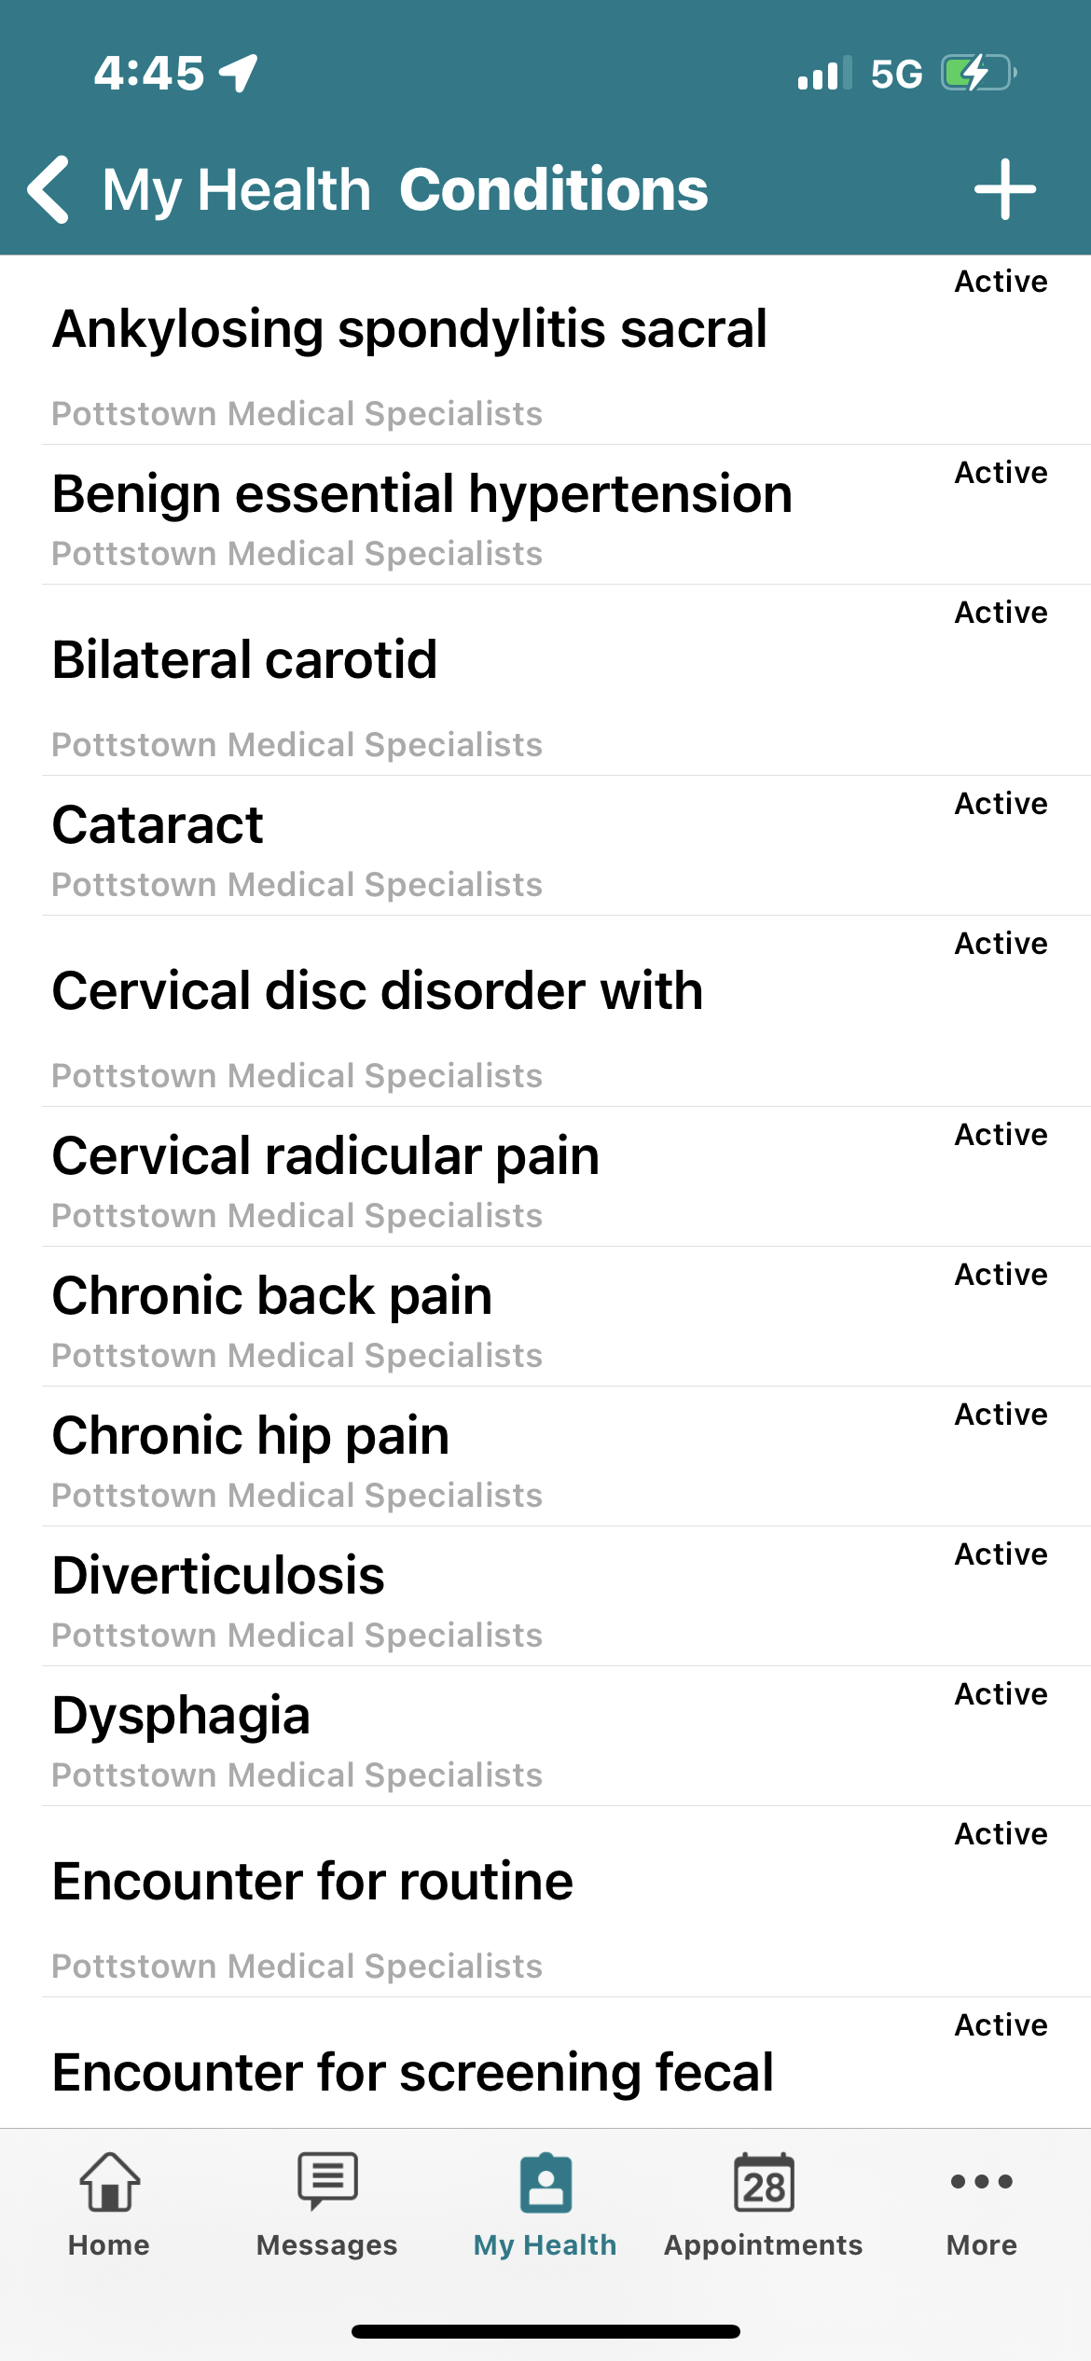Tap the Dysphagia condition row
This screenshot has width=1091, height=2361.
181,1716
